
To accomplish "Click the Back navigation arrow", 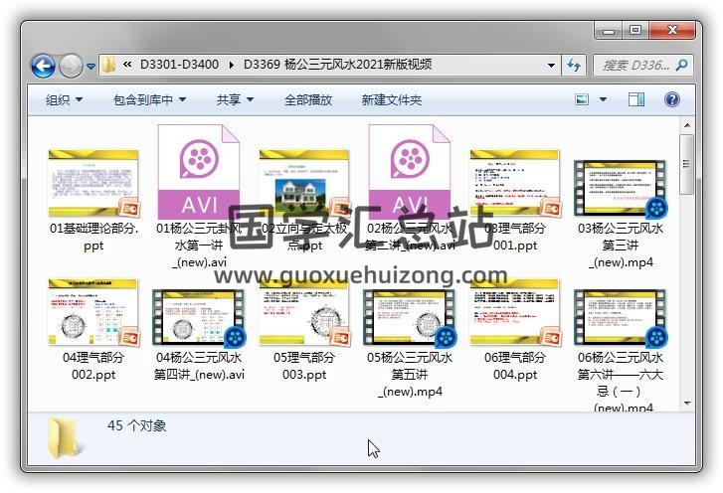I will pyautogui.click(x=43, y=66).
